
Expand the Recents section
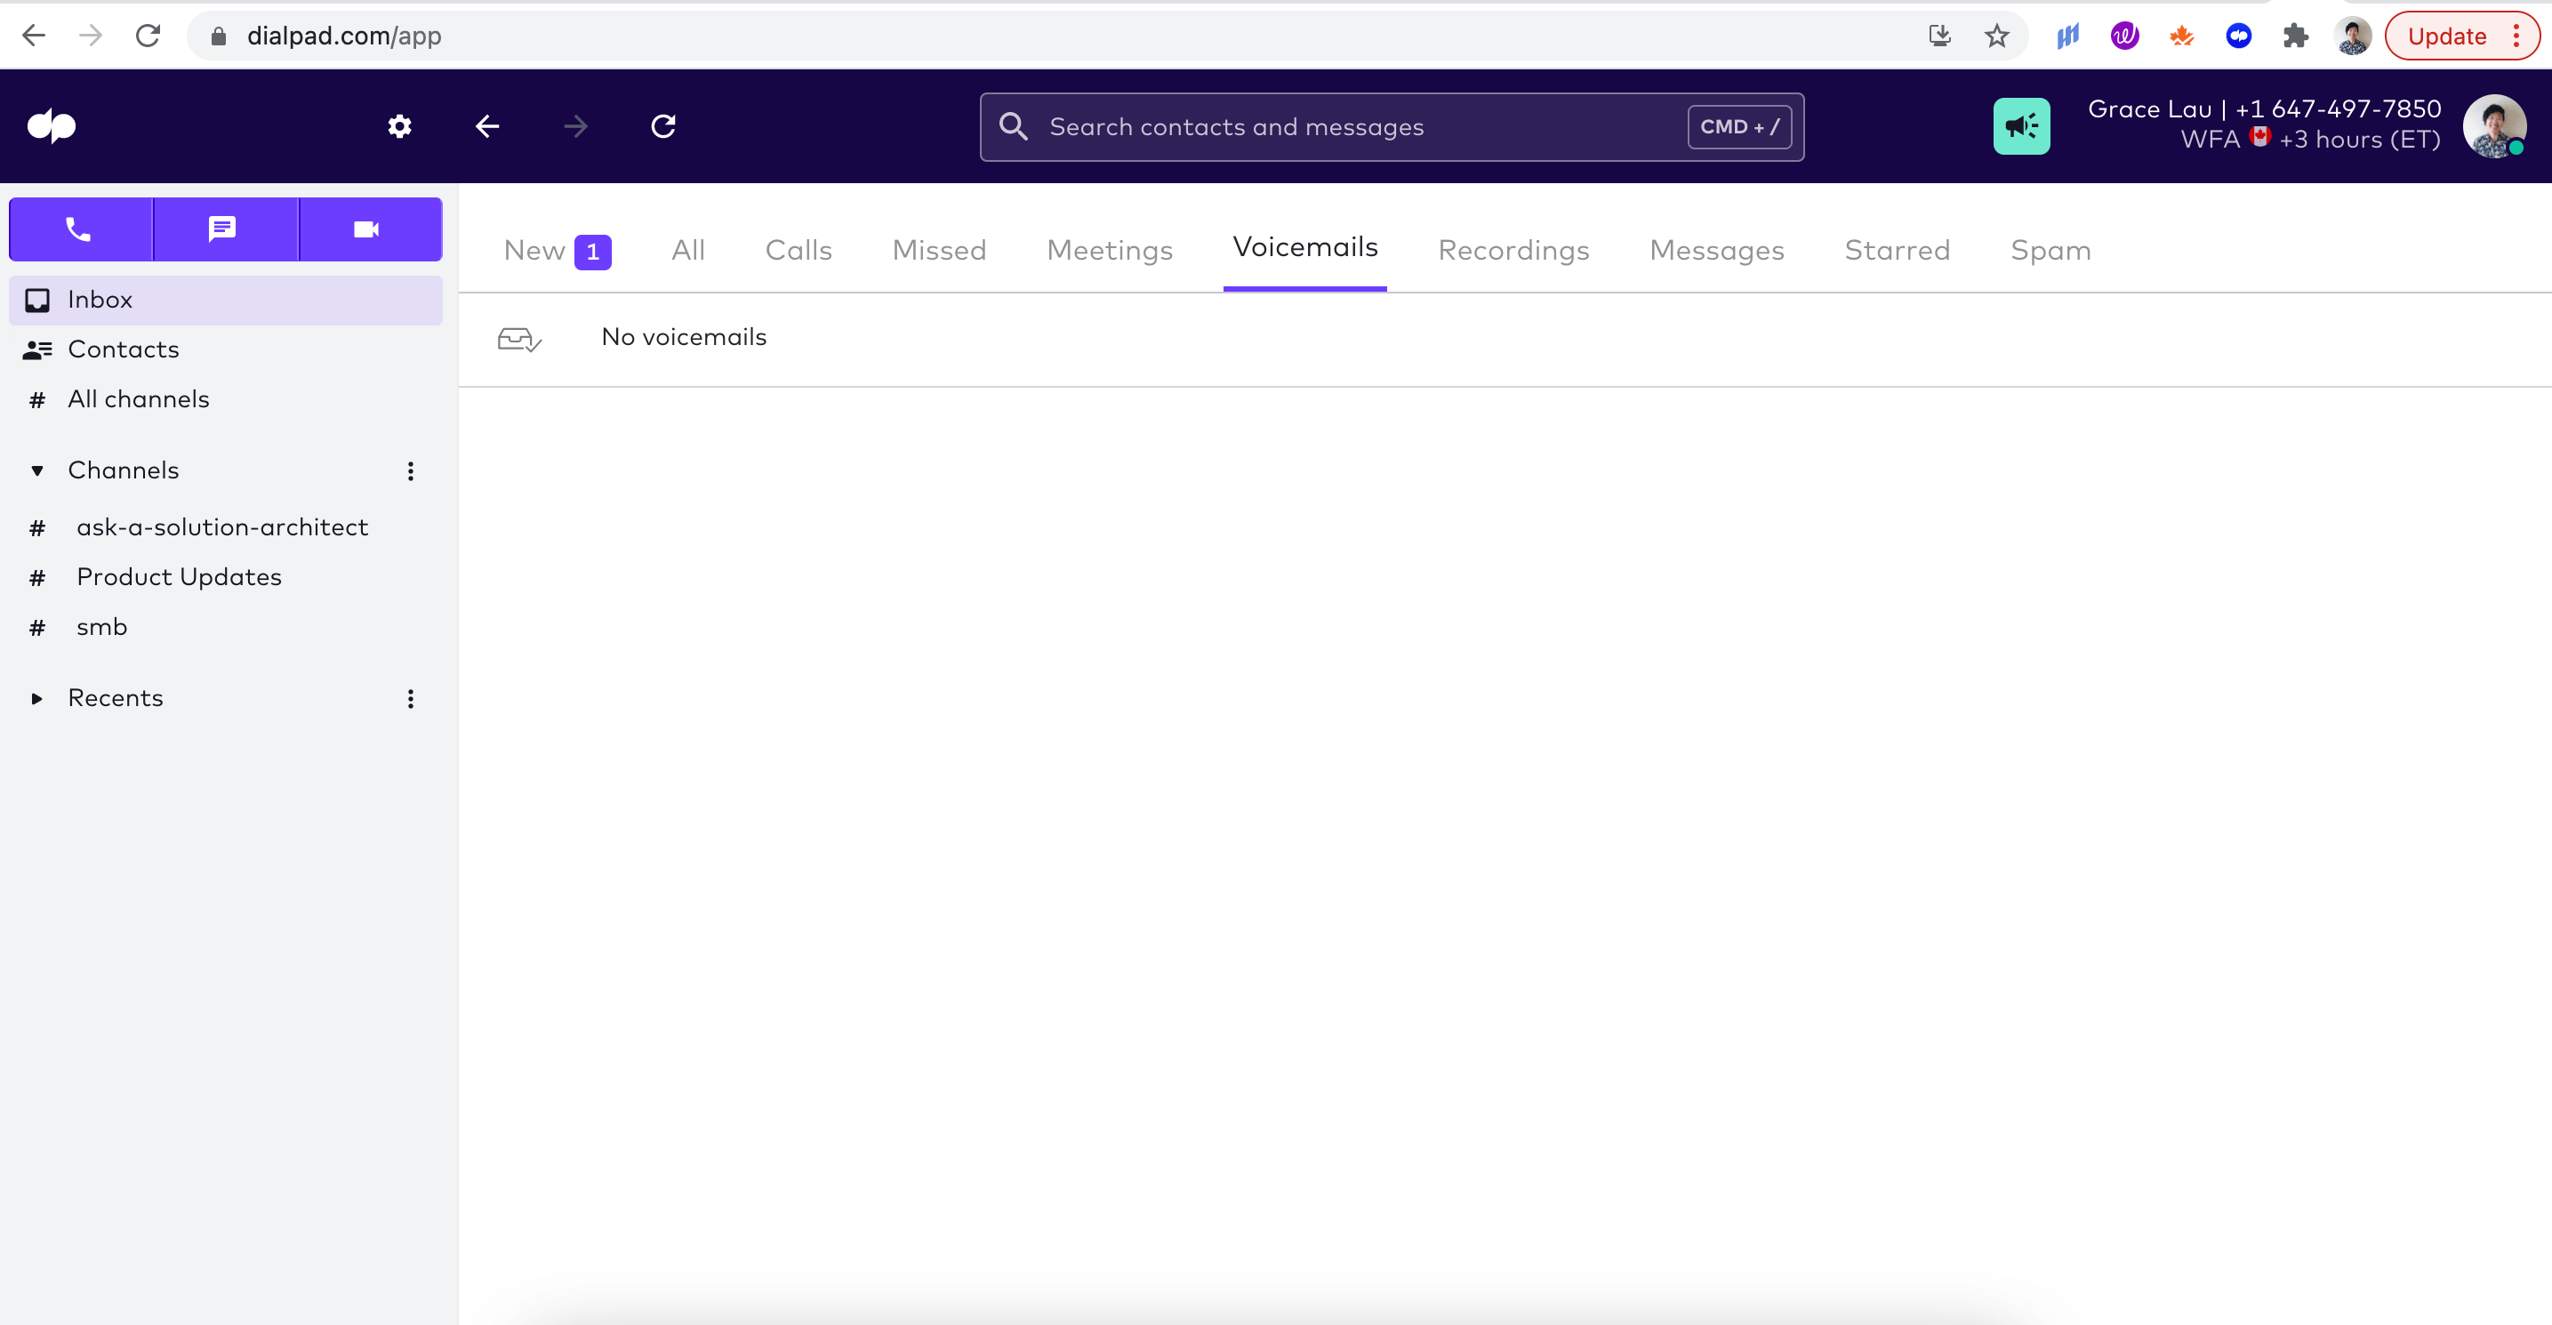coord(36,699)
